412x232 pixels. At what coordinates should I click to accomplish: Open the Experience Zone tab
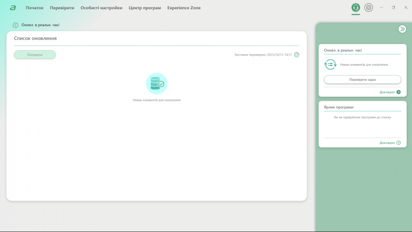(x=184, y=8)
